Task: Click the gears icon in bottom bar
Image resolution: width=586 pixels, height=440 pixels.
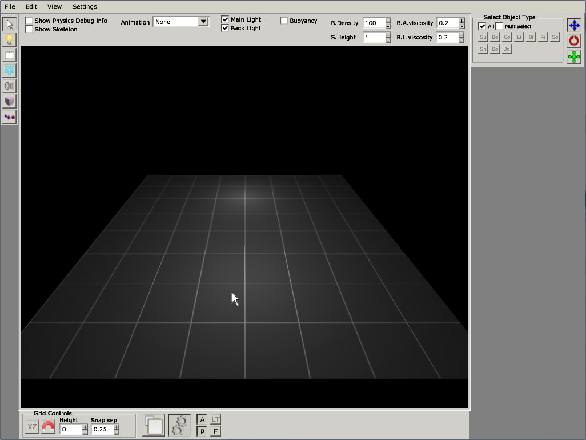Action: 179,426
